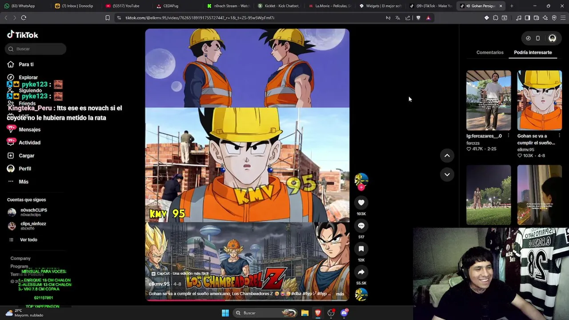Open the browser hamburger main menu

pyautogui.click(x=563, y=18)
